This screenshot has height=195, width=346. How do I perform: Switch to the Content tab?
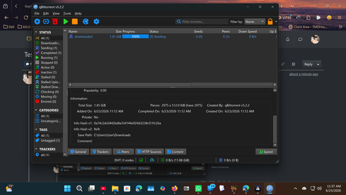coord(175,152)
